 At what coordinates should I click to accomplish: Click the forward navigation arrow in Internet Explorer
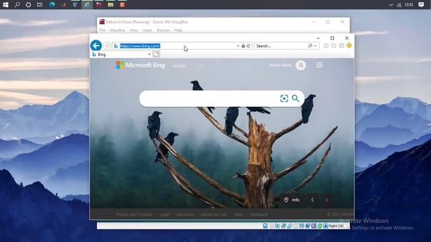pos(107,46)
